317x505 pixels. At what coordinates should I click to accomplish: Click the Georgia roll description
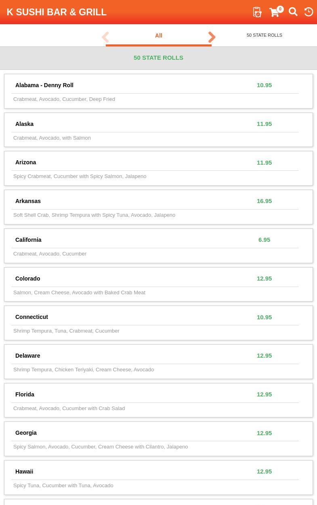coord(101,446)
